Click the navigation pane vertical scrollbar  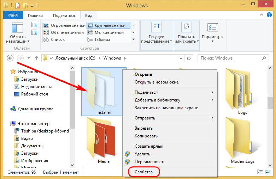(72, 106)
